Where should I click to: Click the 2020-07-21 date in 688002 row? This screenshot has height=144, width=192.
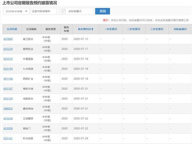point(81,108)
